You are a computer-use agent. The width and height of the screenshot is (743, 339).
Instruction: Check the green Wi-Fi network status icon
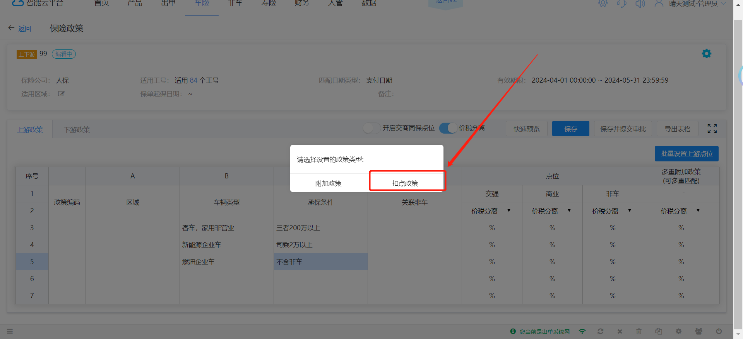(582, 331)
